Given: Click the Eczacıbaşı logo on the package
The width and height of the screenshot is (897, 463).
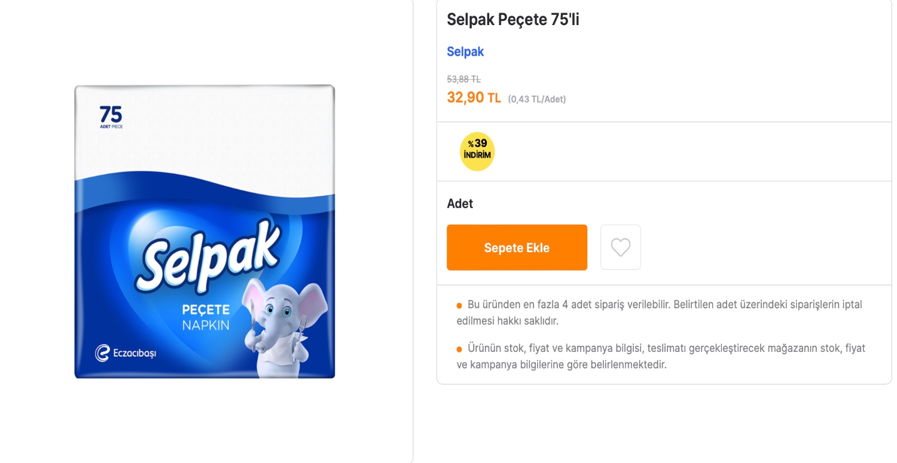Looking at the screenshot, I should click(126, 352).
